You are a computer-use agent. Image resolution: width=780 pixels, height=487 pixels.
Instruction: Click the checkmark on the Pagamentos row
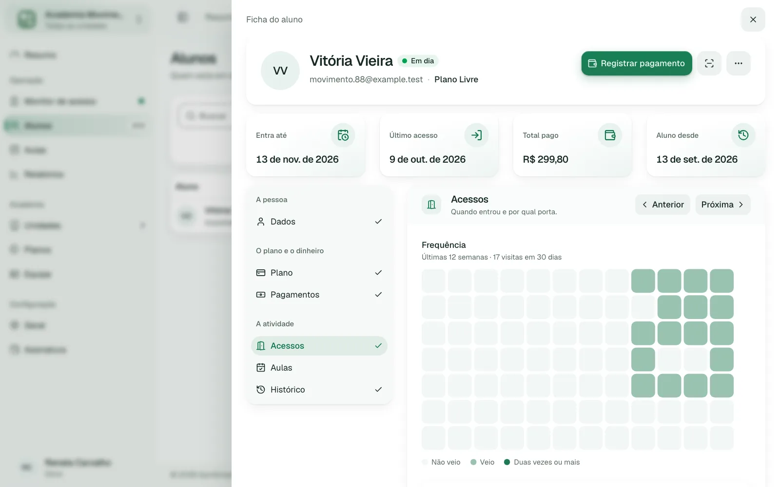click(x=378, y=295)
